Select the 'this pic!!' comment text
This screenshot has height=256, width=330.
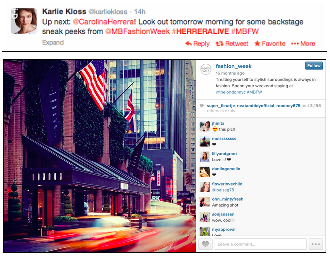click(227, 129)
